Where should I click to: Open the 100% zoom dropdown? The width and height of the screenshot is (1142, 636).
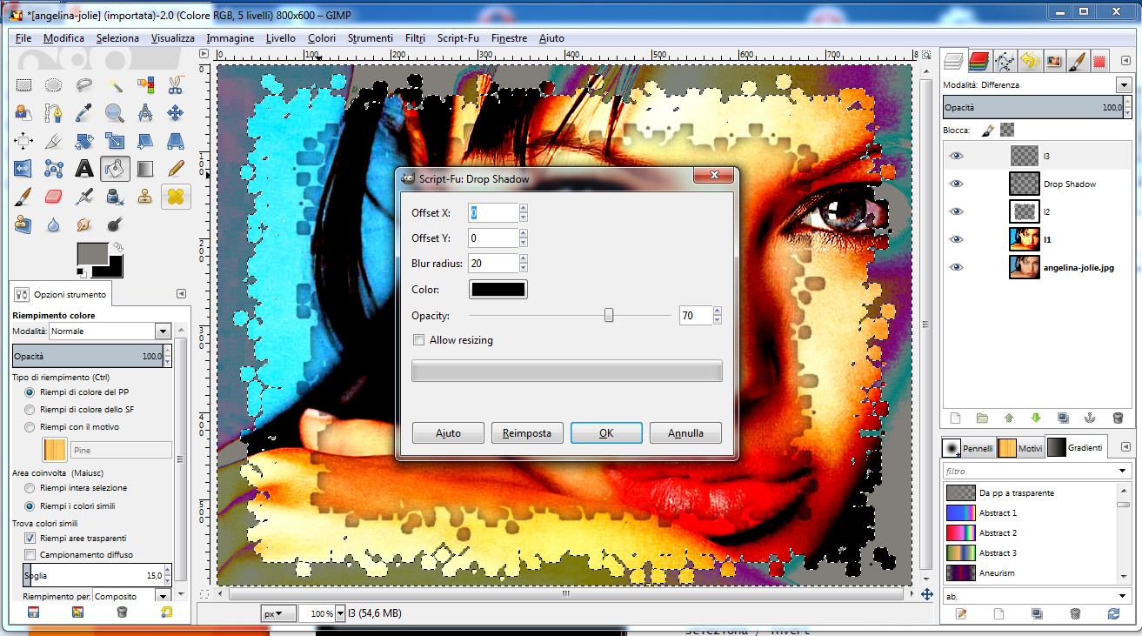tap(340, 613)
